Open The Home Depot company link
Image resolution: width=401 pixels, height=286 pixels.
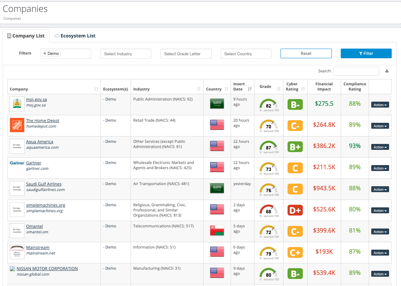coord(42,121)
